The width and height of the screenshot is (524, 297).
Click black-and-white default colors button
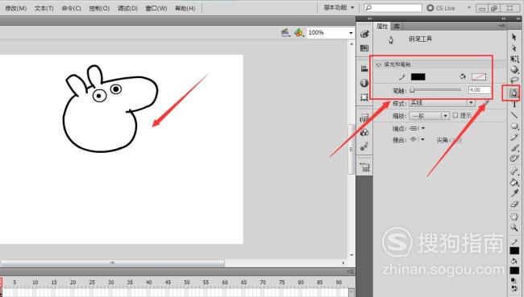coord(514,281)
